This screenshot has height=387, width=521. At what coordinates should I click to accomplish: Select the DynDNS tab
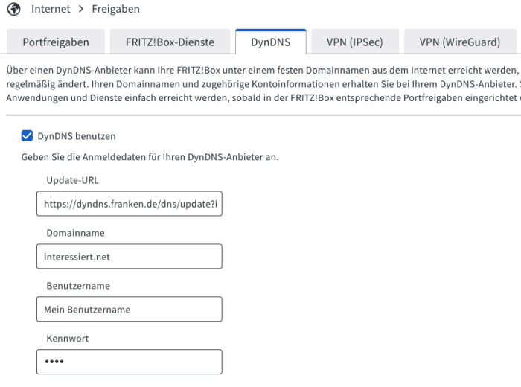coord(270,42)
